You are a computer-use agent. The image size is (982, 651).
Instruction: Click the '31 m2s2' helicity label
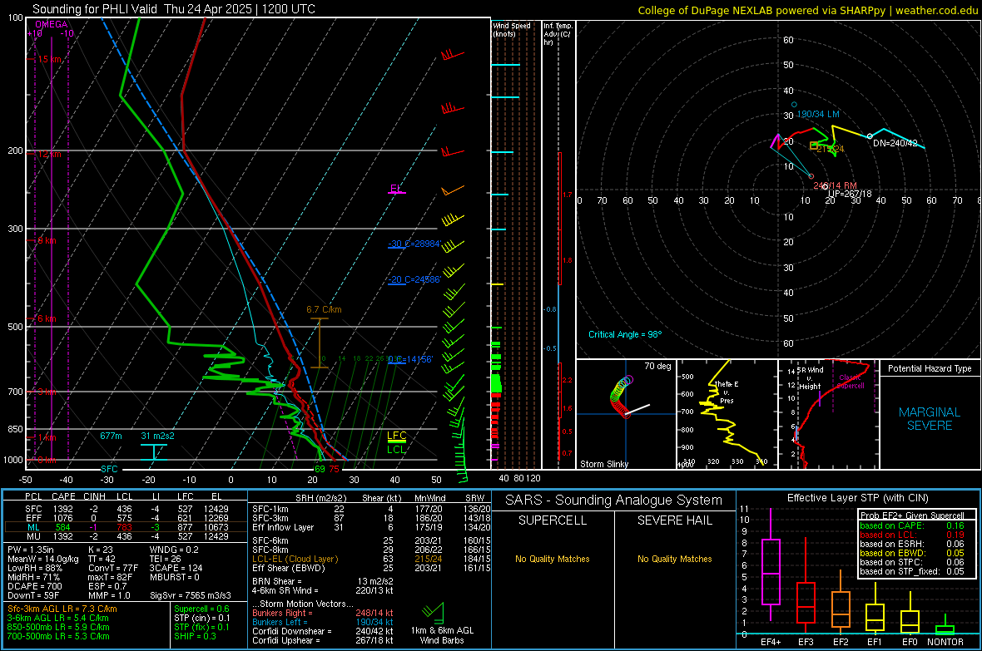[158, 436]
